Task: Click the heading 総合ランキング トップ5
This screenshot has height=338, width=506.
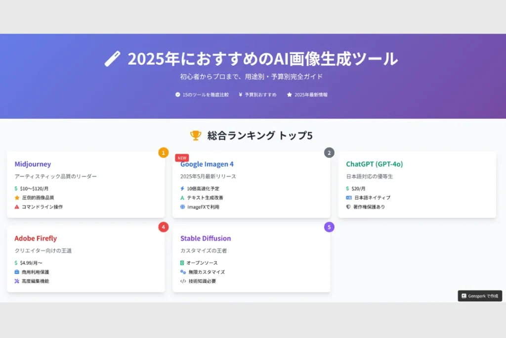Action: [260, 136]
